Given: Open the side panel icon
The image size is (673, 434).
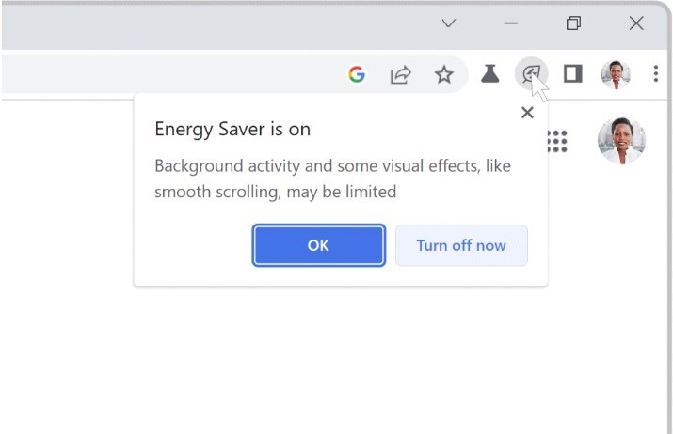Looking at the screenshot, I should point(572,74).
